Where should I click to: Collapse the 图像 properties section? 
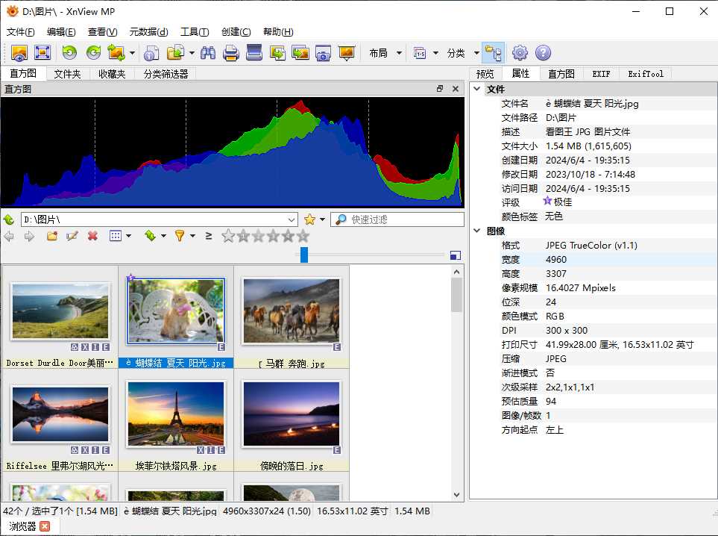pos(477,231)
